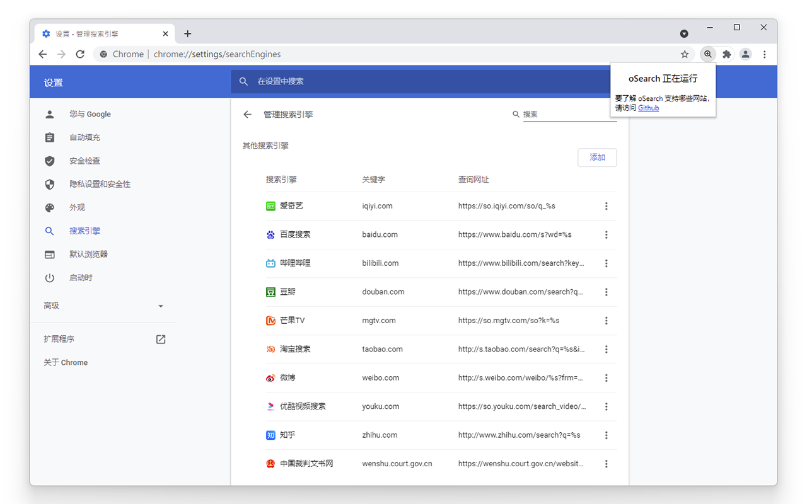Open the 知乎 three-dot options menu
807x504 pixels.
(x=606, y=435)
